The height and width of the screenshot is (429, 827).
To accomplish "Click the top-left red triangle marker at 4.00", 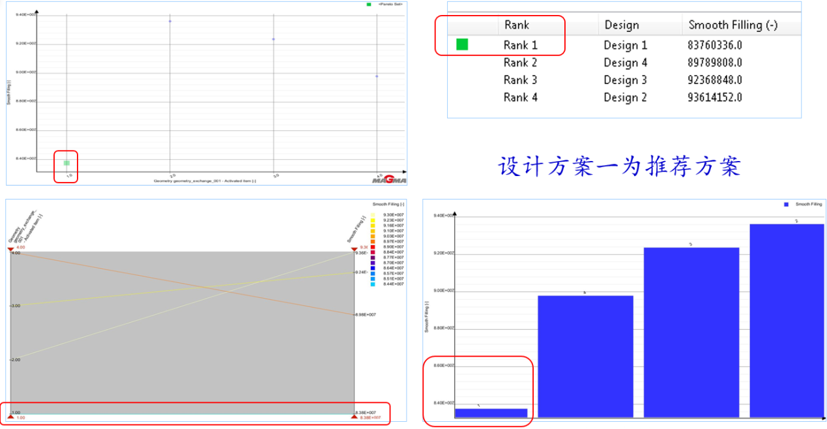I will 10,249.
